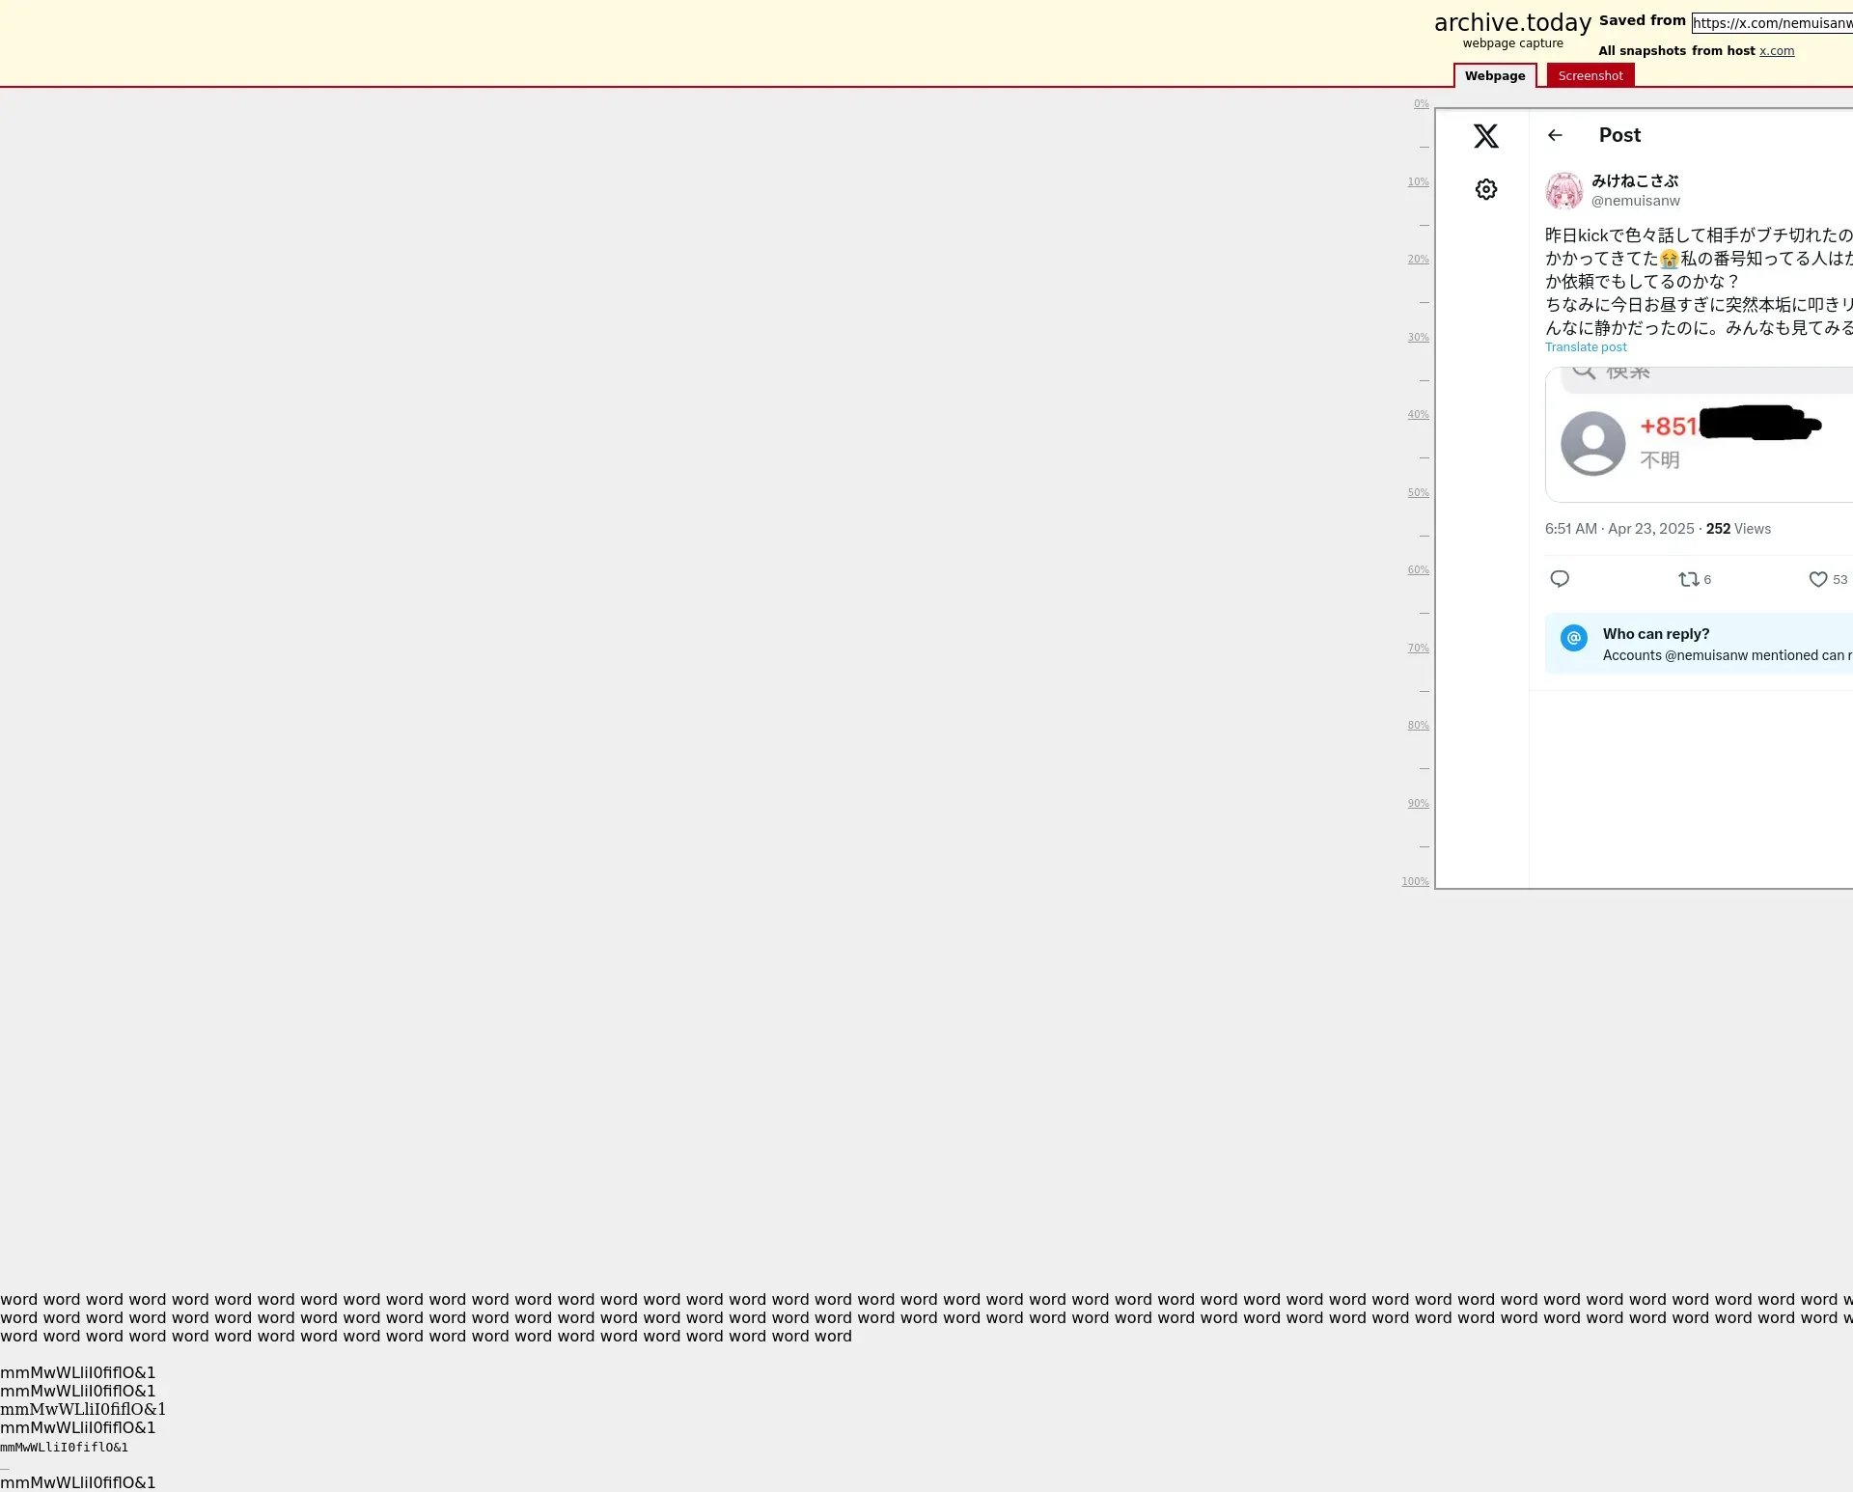Click the heart like icon
1853x1492 pixels.
(x=1817, y=579)
